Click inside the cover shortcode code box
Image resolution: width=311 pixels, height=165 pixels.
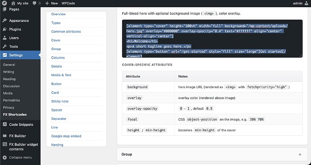tap(212, 39)
